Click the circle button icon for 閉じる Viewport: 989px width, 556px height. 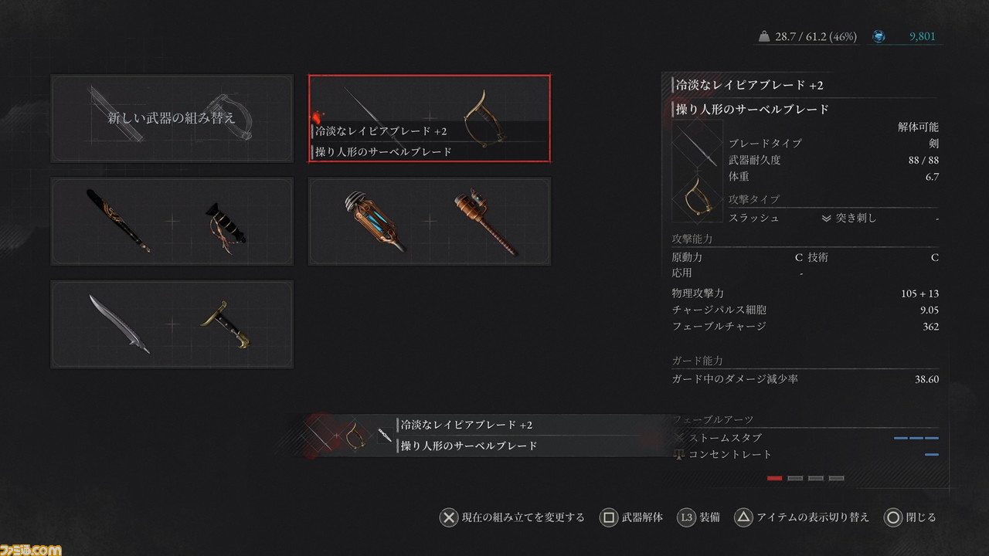(894, 517)
